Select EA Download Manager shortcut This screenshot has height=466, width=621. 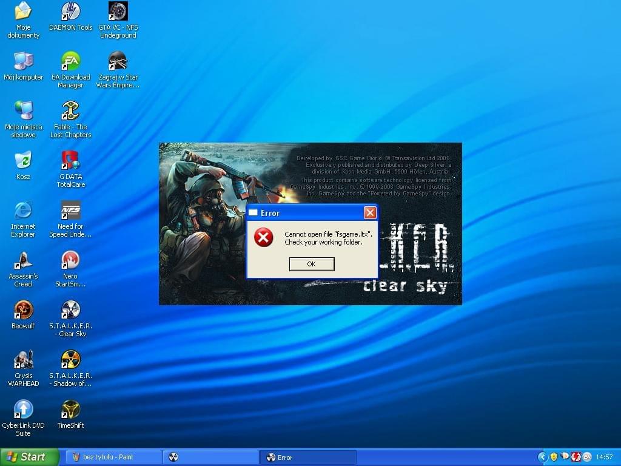[x=70, y=70]
